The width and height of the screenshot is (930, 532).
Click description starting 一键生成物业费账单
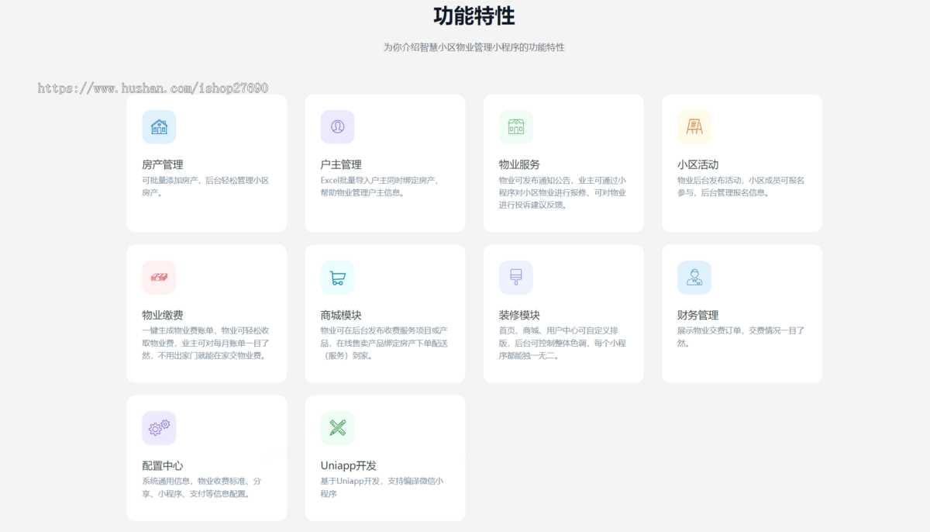[205, 343]
